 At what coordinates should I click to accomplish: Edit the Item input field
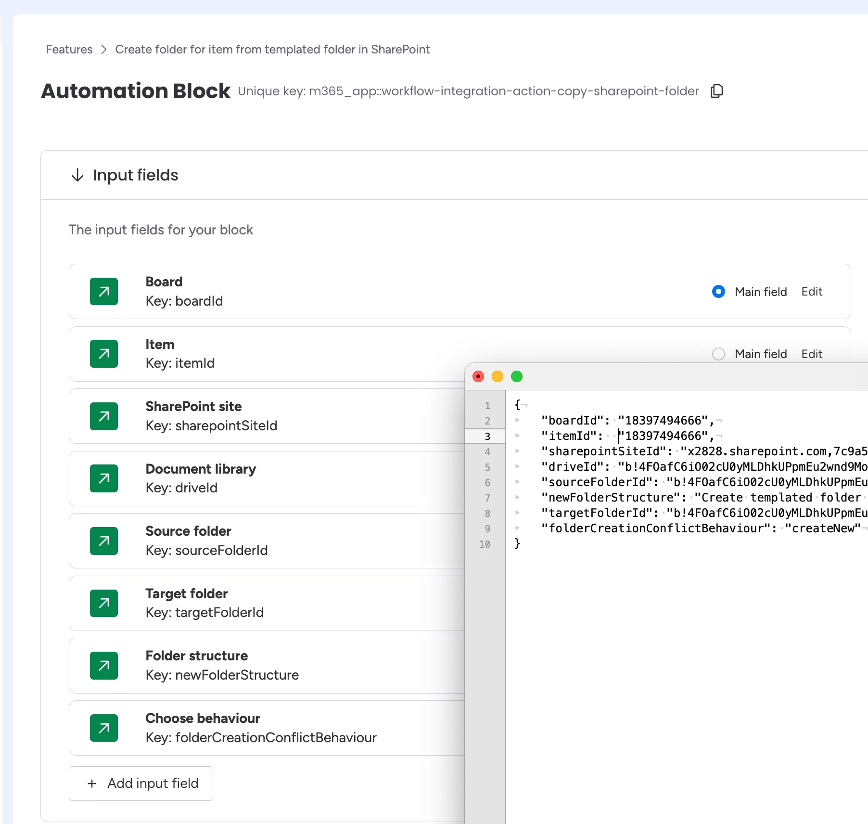(812, 354)
